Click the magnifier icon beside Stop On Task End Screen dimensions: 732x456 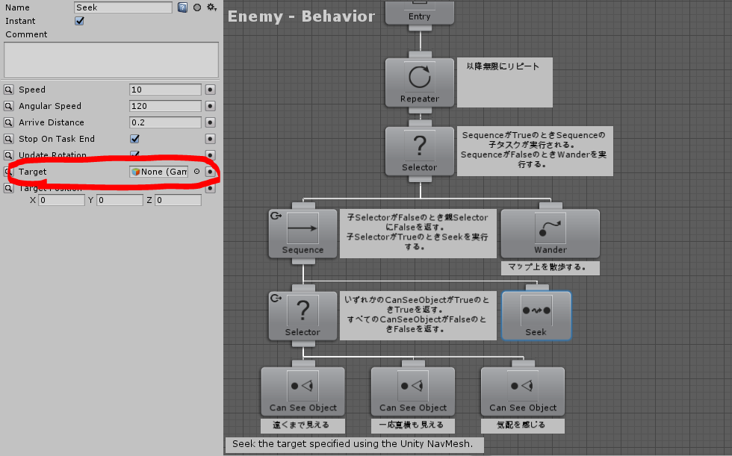pos(8,139)
